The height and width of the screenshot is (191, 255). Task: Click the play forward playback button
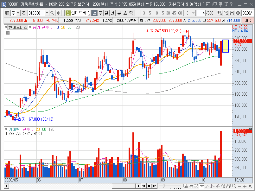pos(138,186)
